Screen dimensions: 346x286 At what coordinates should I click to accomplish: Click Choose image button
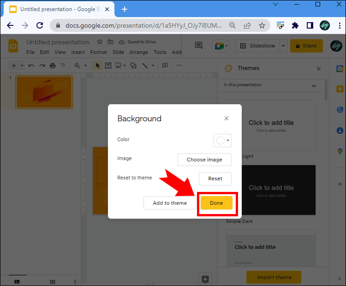[x=204, y=160]
